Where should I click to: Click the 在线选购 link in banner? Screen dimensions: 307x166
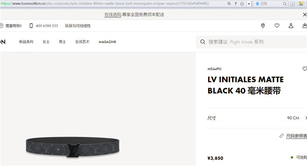pyautogui.click(x=113, y=14)
